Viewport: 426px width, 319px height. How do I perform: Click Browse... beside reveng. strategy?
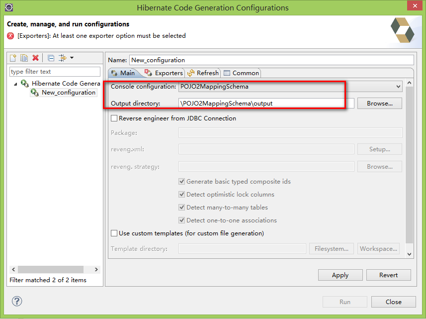click(380, 166)
